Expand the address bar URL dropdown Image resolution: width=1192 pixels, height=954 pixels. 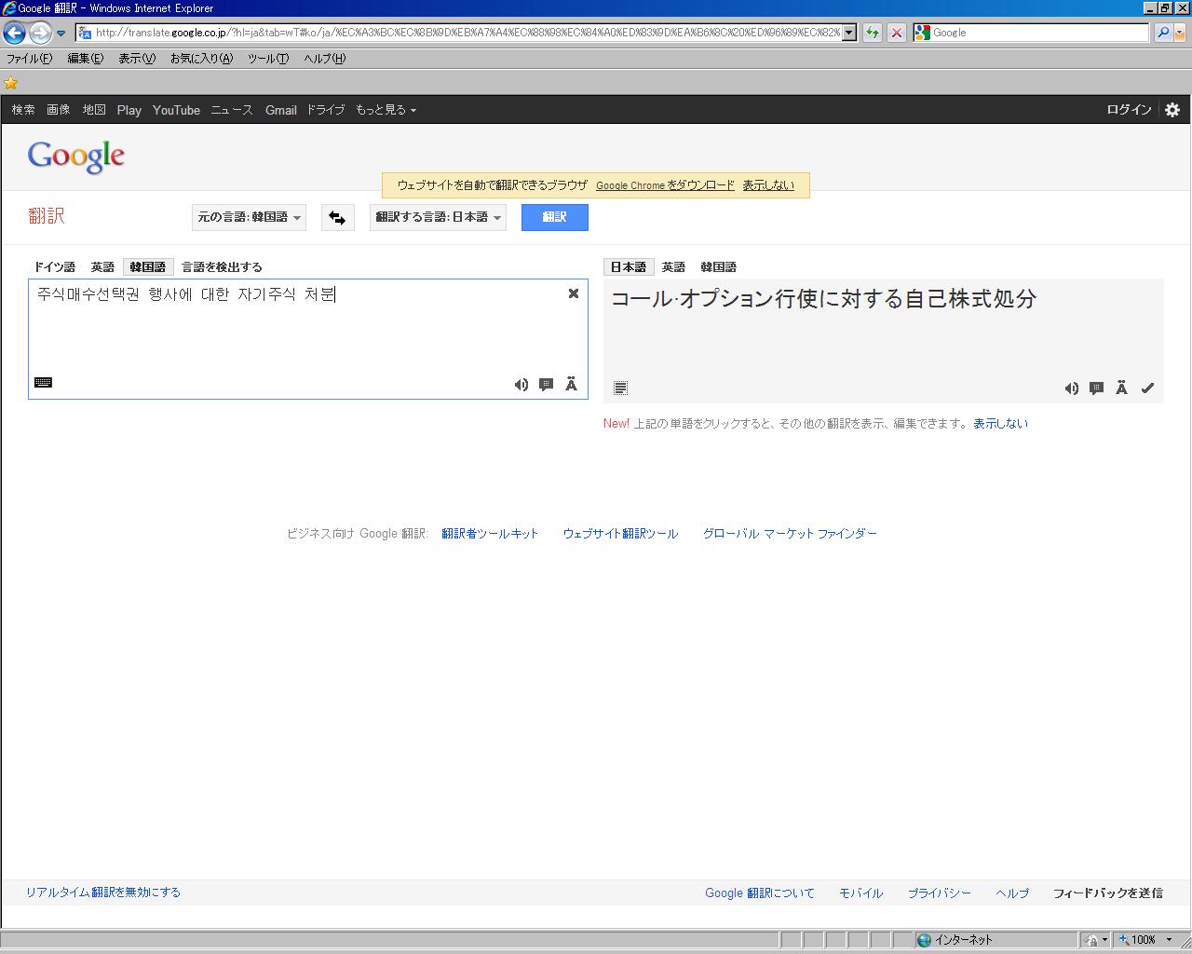point(849,33)
